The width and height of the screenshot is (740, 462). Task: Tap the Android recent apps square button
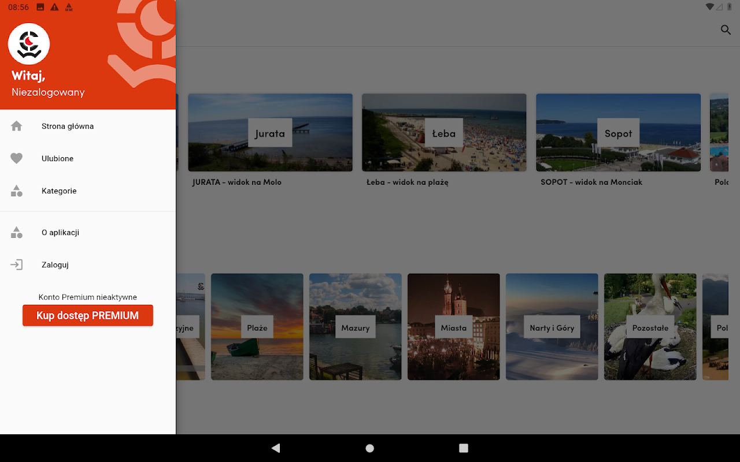click(464, 448)
